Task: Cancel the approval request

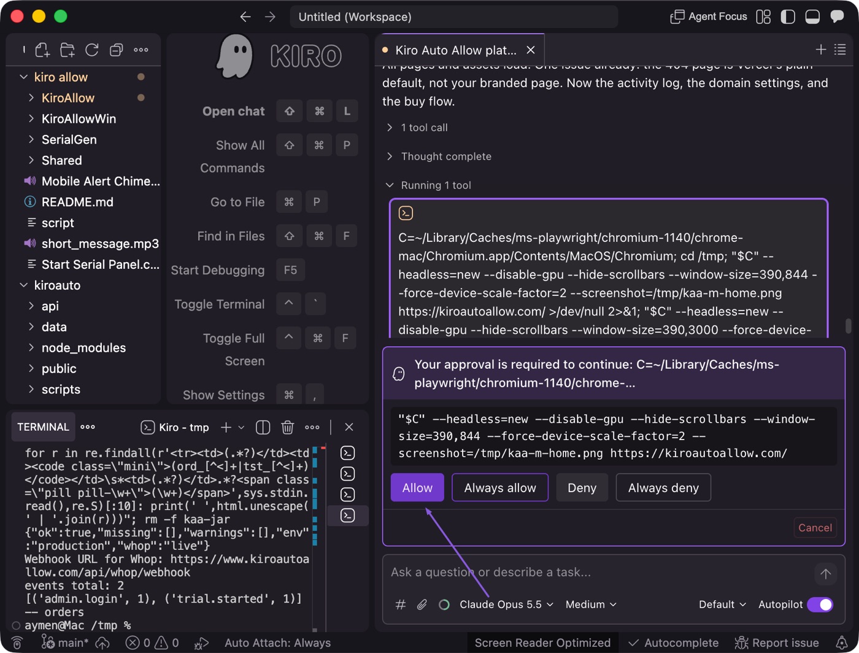Action: coord(815,528)
